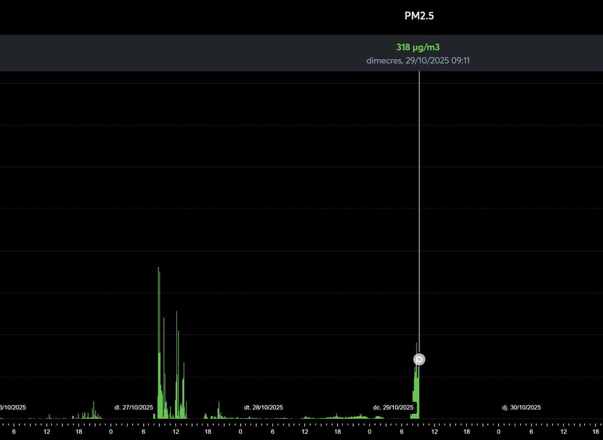Click the tallest green spike on 27/10/2025
The height and width of the screenshot is (440, 603).
[x=159, y=342]
